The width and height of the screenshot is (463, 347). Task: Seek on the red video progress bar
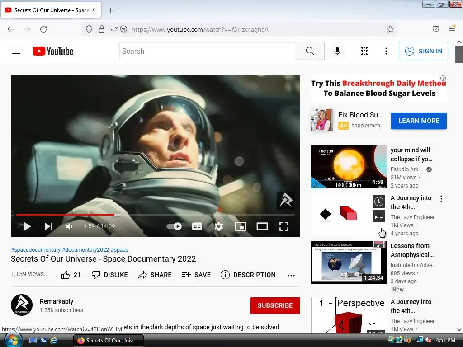[x=156, y=215]
